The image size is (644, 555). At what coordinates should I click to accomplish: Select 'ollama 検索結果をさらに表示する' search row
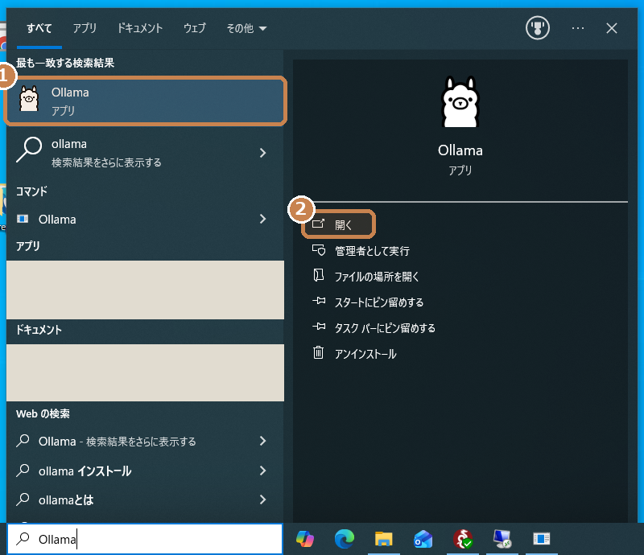click(x=145, y=153)
